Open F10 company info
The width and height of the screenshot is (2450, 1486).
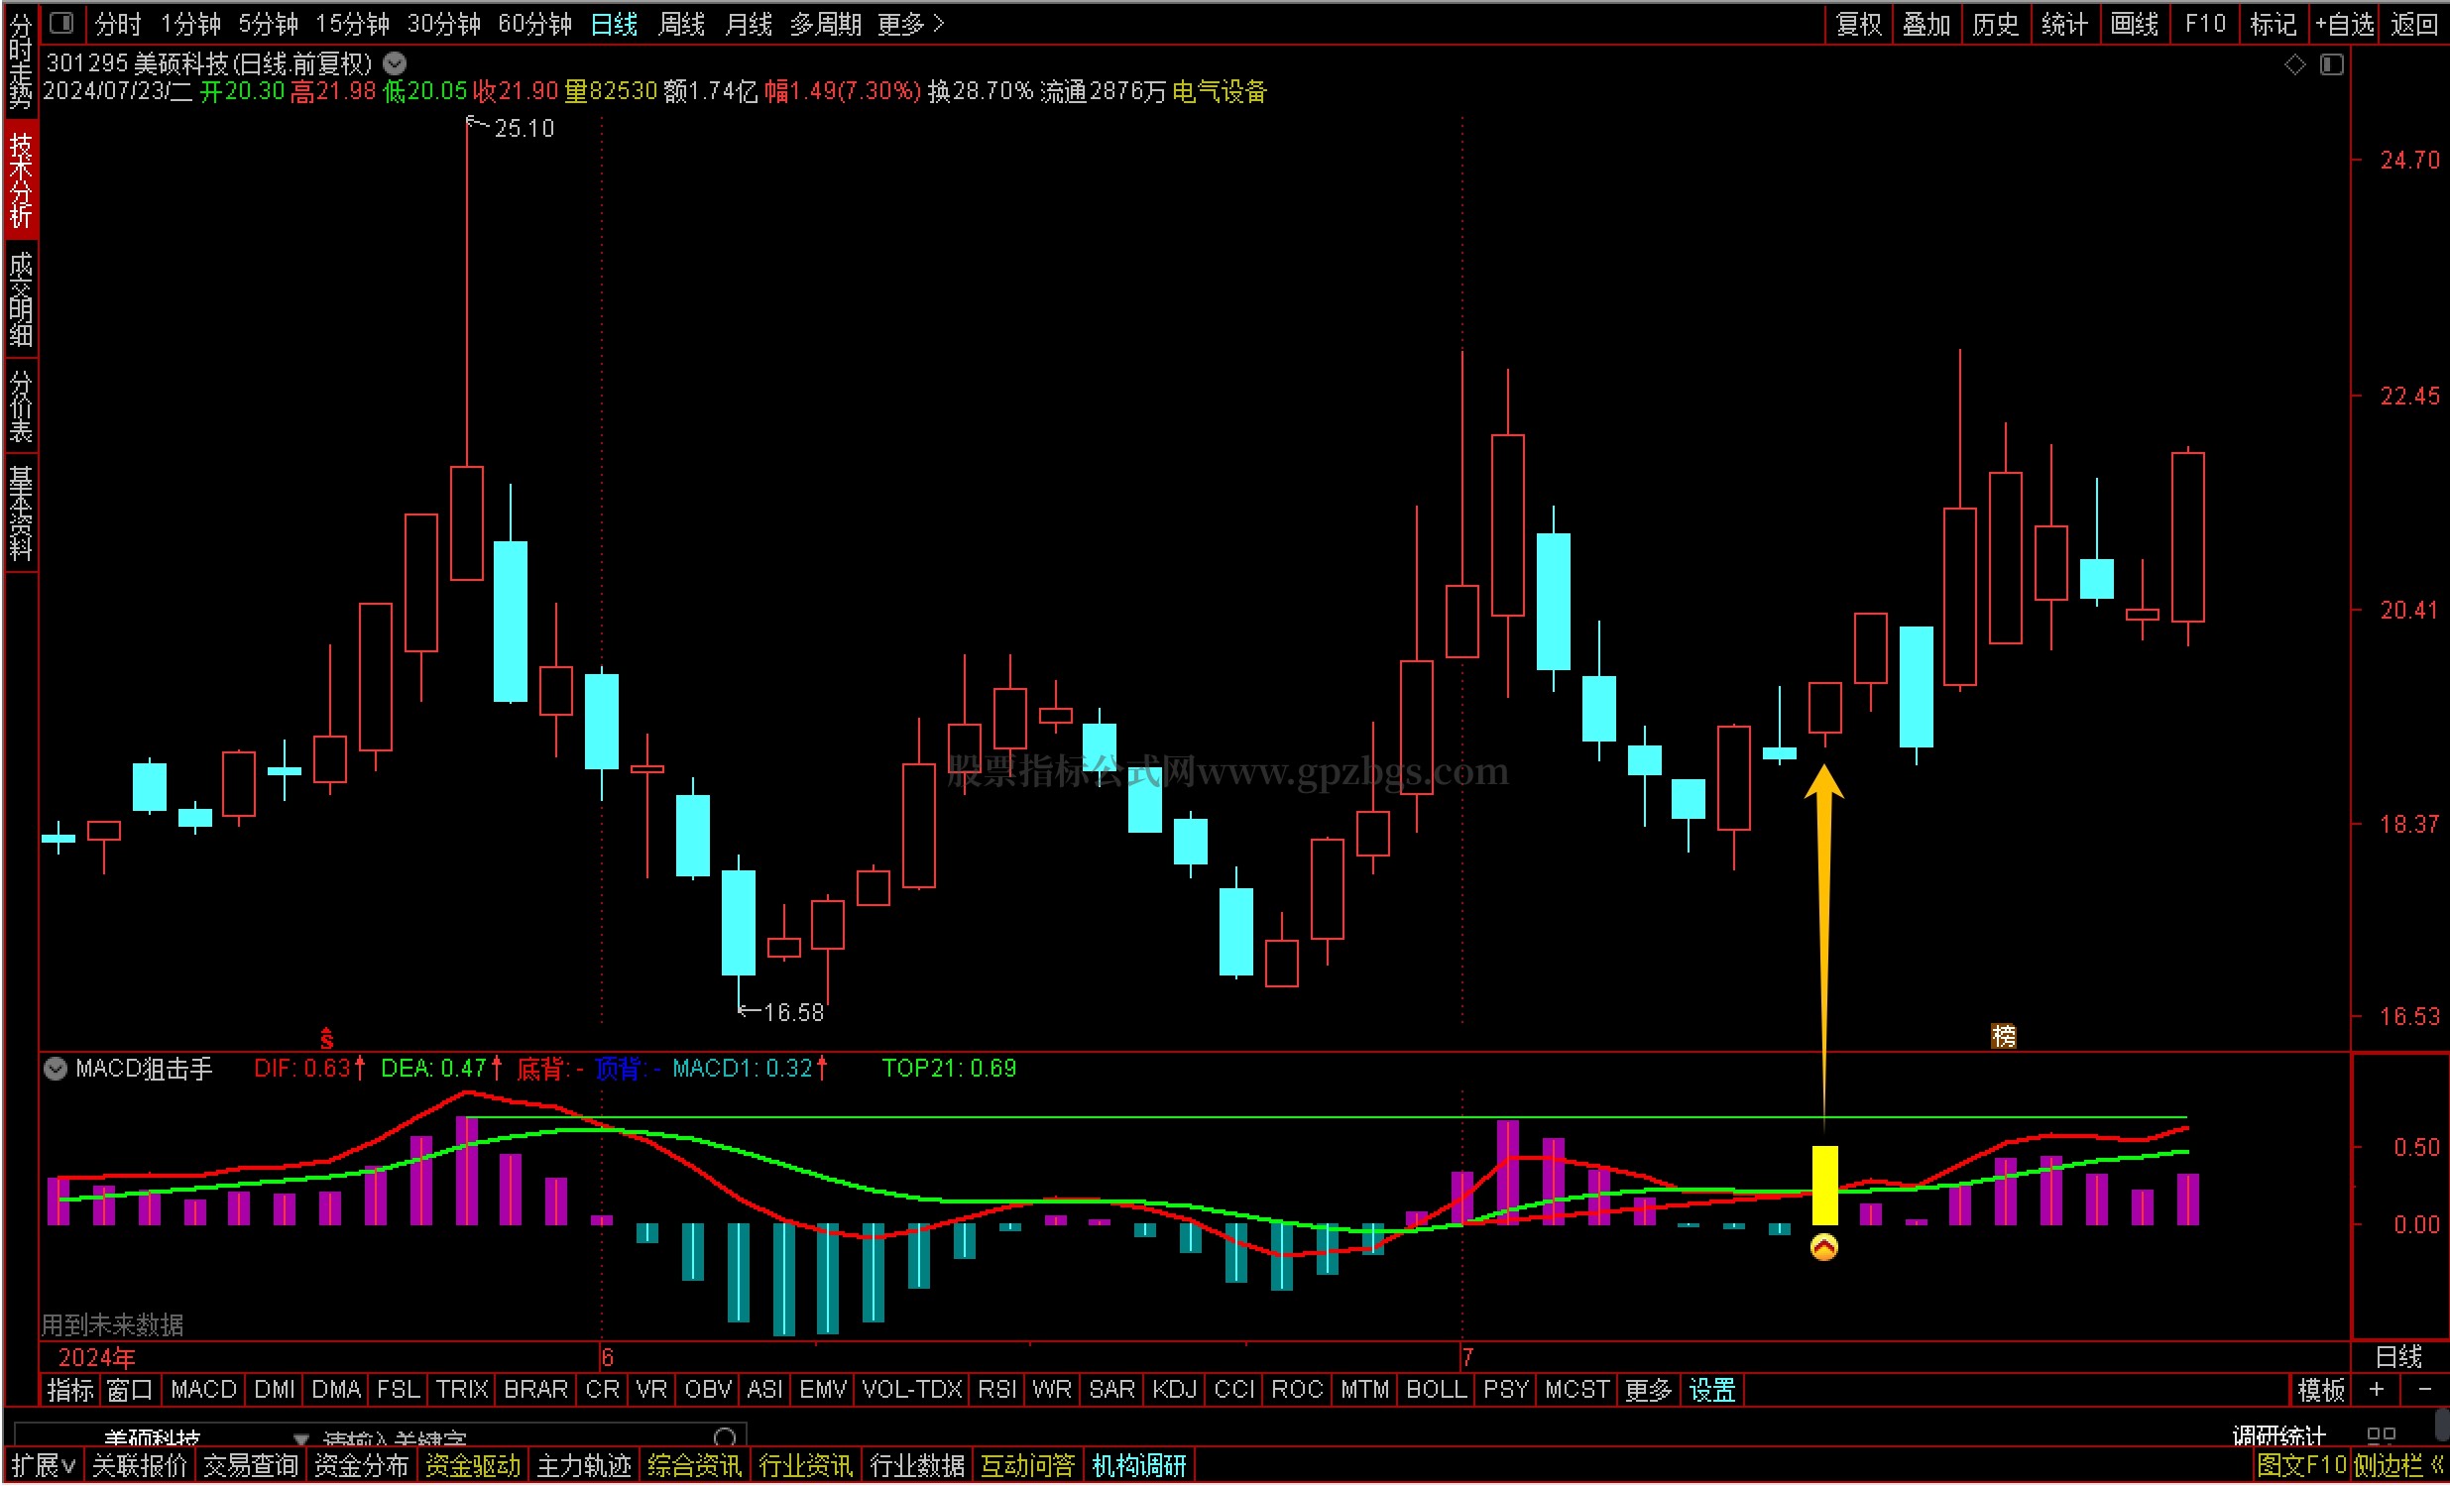pyautogui.click(x=2204, y=23)
